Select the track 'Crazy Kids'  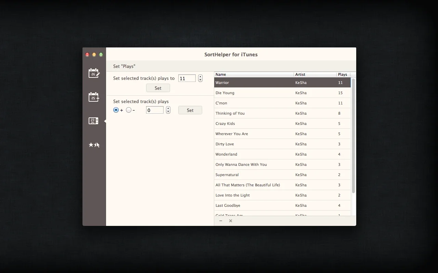point(282,124)
